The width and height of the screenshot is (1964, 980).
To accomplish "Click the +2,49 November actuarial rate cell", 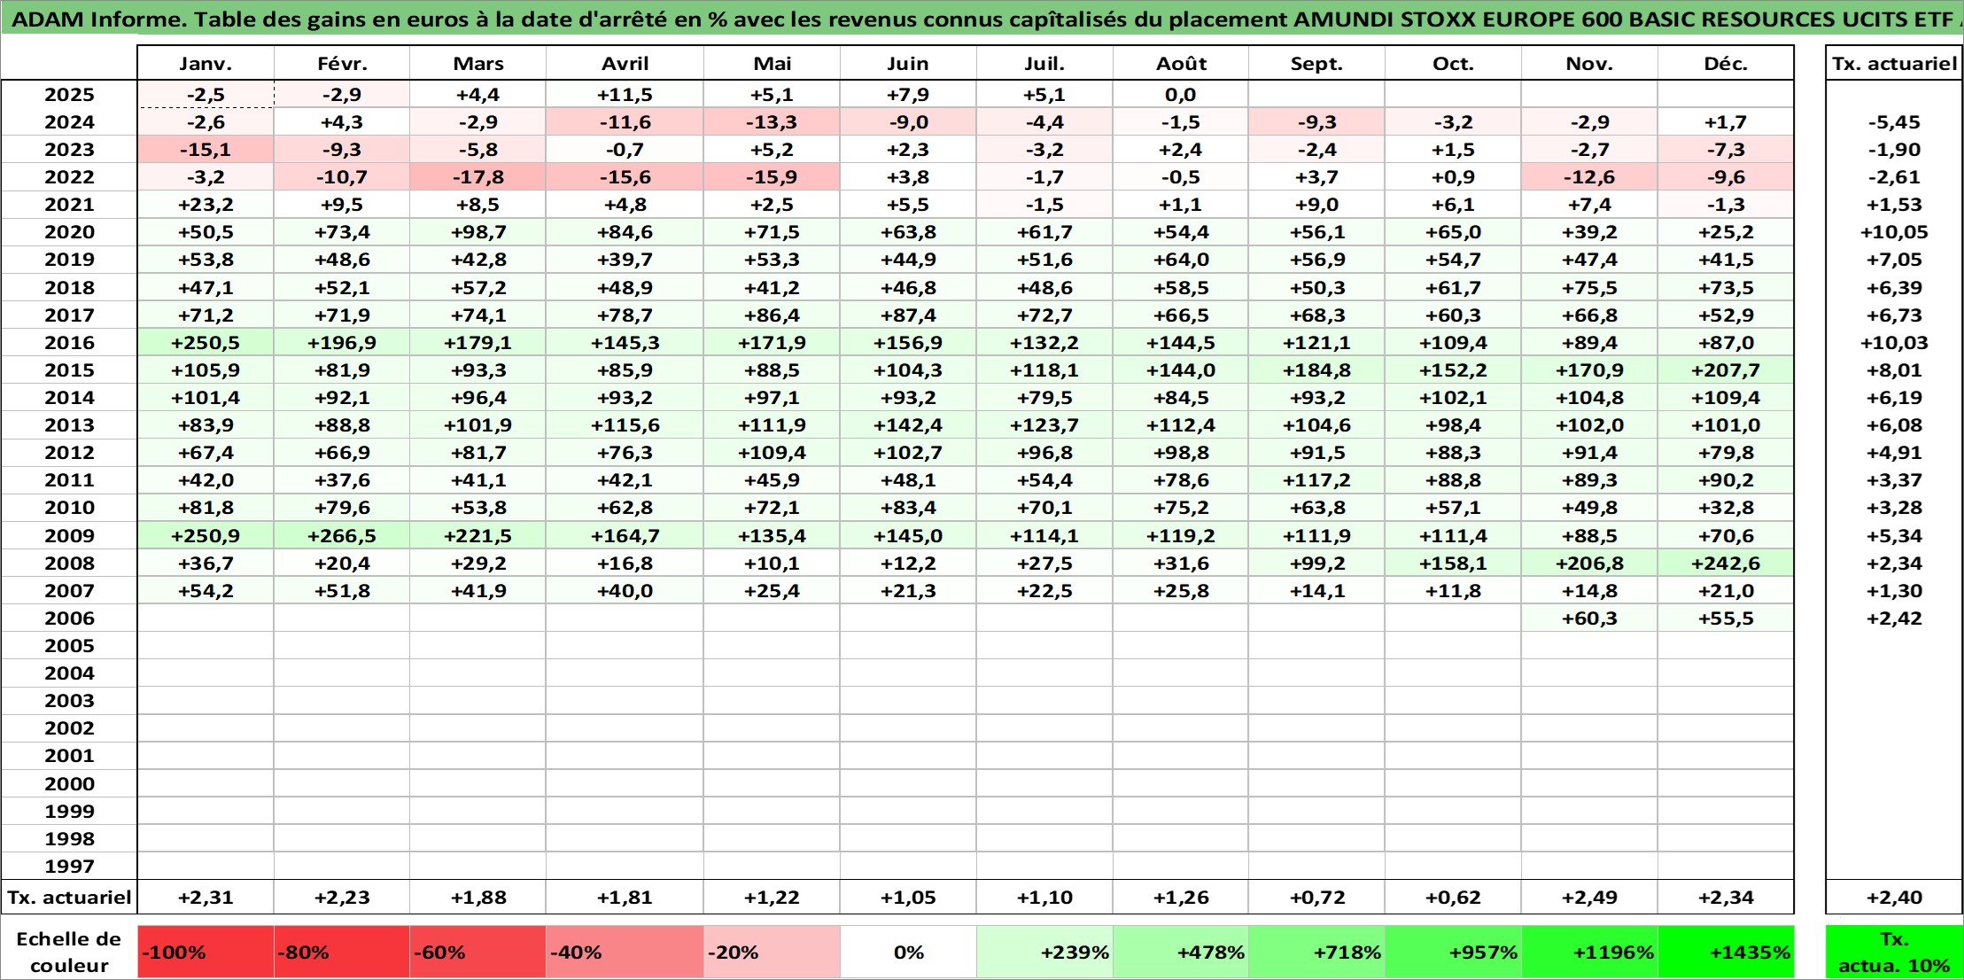I will 1589,898.
